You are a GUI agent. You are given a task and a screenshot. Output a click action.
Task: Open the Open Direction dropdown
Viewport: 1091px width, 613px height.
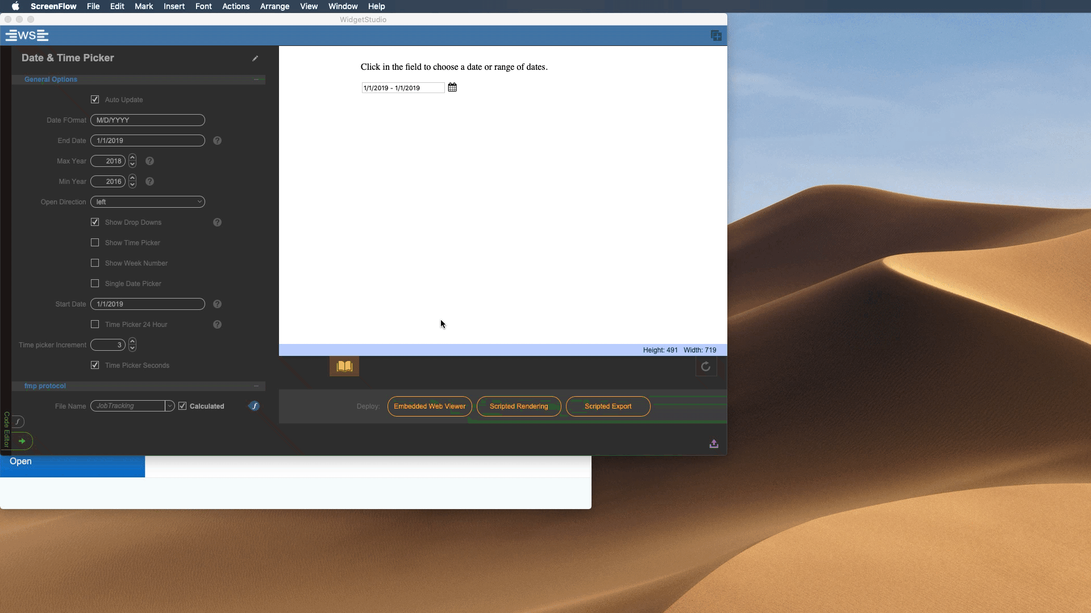[148, 202]
